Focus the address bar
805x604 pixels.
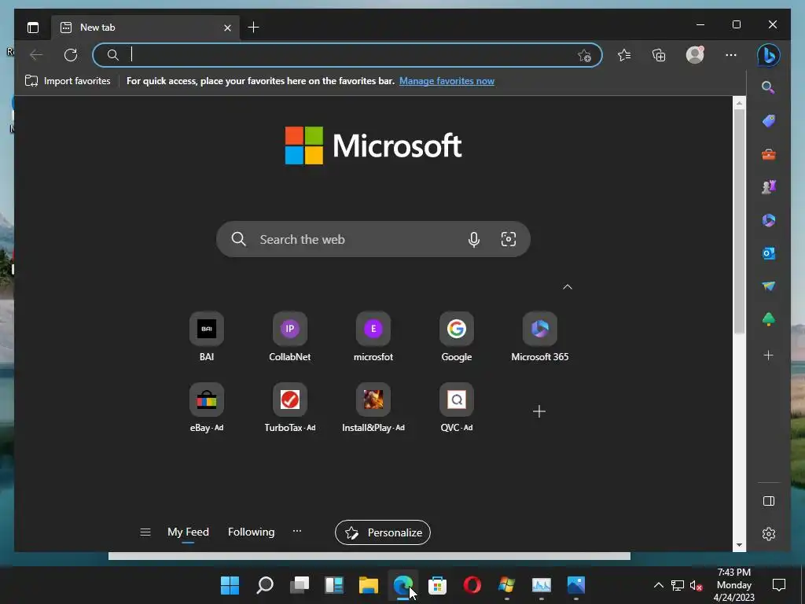tap(347, 55)
